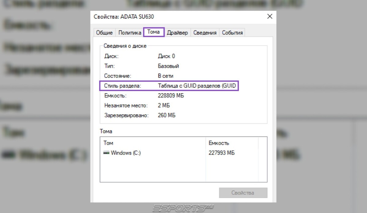This screenshot has width=367, height=213.
Task: Select the GUID partition table value text
Action: (197, 86)
